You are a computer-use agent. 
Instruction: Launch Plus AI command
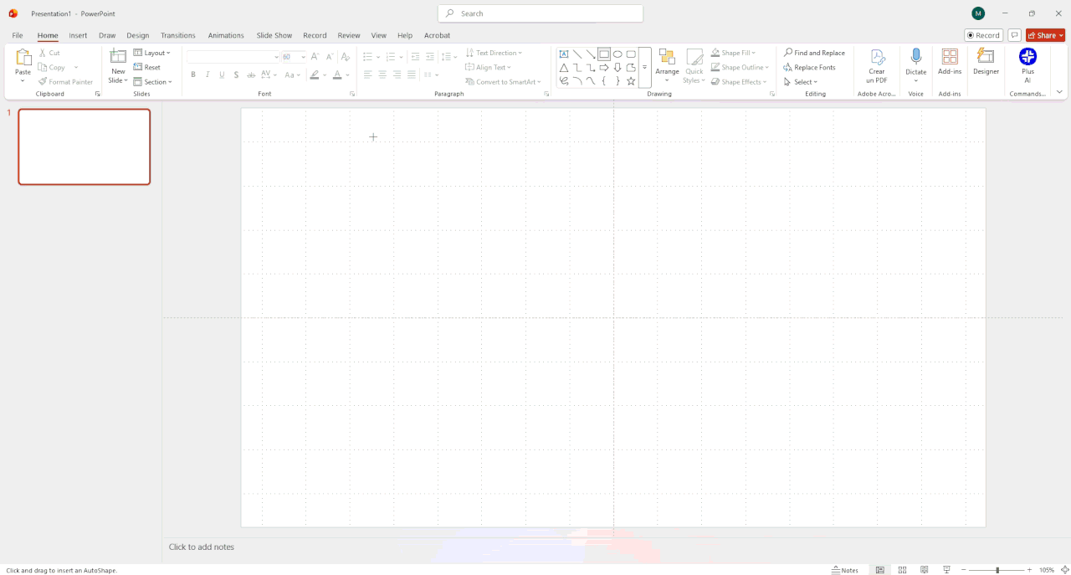1027,65
